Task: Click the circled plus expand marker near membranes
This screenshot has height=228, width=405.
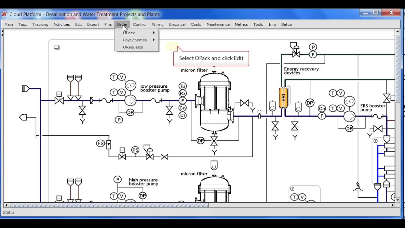Action: pyautogui.click(x=375, y=141)
